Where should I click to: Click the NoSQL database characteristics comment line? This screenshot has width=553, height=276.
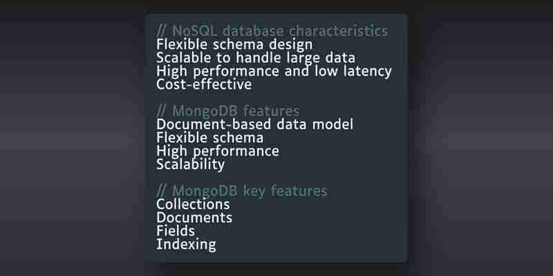tap(272, 31)
